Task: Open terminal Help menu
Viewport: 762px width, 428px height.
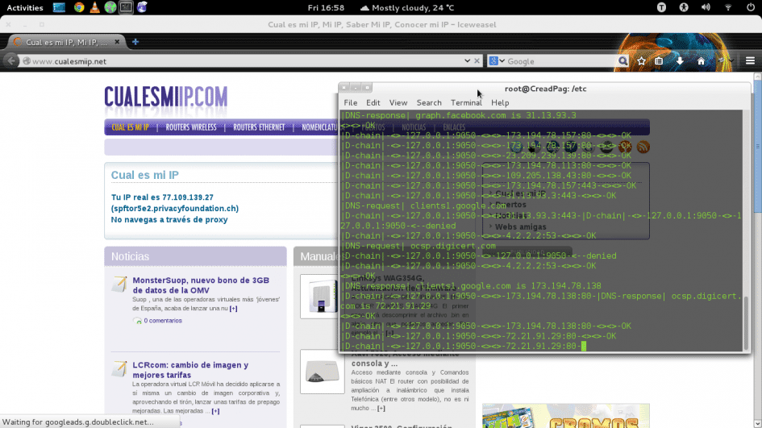Action: [x=500, y=102]
